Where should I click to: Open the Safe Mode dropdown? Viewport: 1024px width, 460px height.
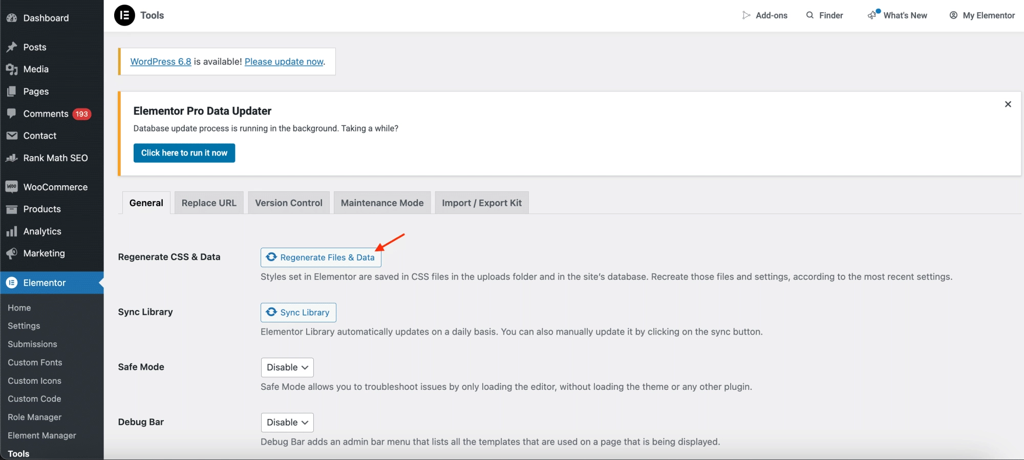coord(287,367)
